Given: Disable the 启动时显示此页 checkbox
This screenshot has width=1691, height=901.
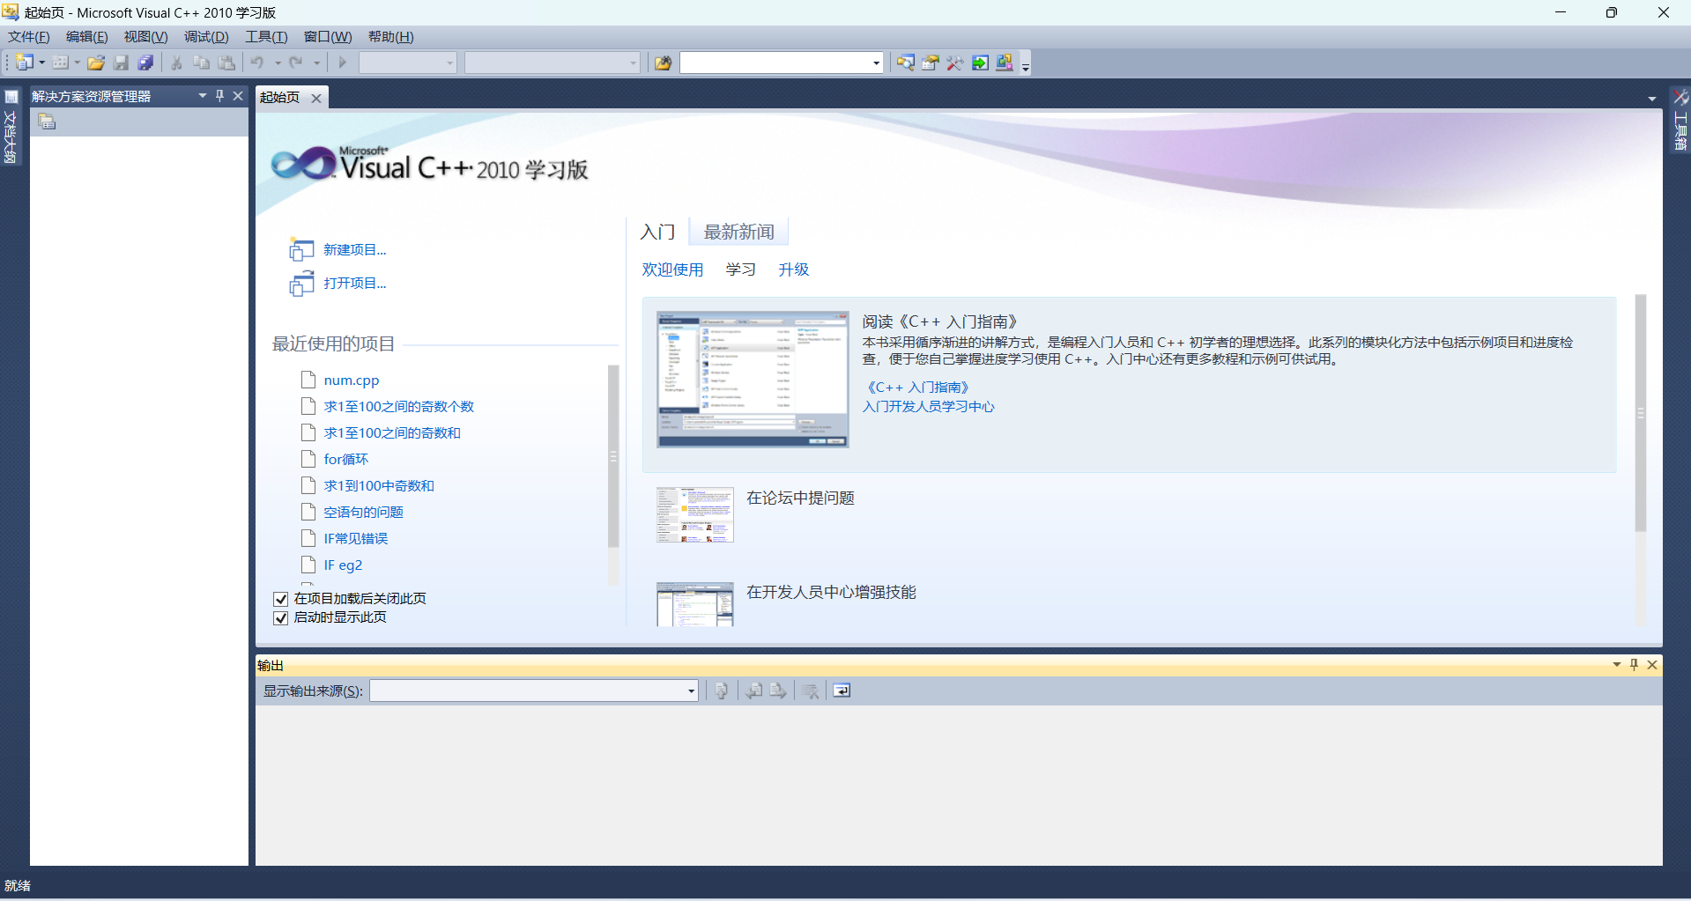Looking at the screenshot, I should click(x=280, y=617).
